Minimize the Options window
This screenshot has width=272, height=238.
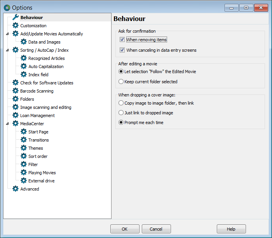tap(231, 8)
